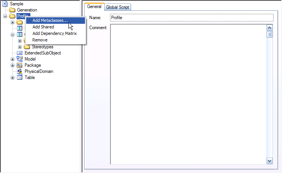Image resolution: width=282 pixels, height=173 pixels.
Task: Collapse the Profile tree node
Action: (5, 16)
